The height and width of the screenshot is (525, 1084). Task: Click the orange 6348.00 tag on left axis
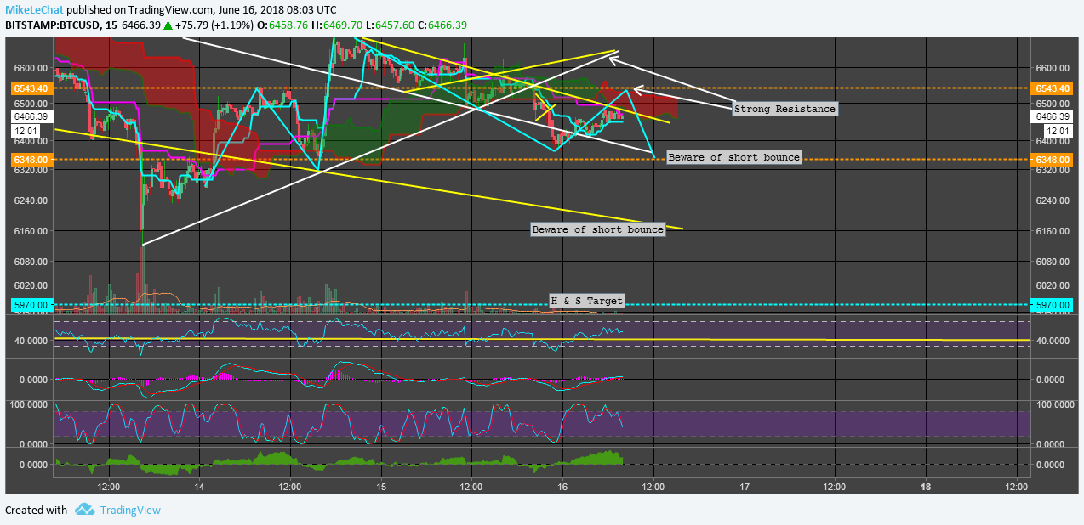coord(31,159)
